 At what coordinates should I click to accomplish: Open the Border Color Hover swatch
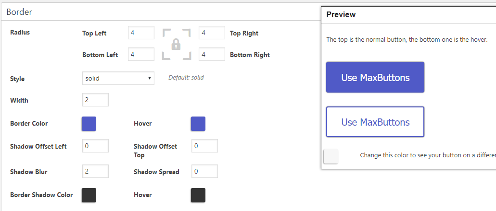(x=198, y=124)
